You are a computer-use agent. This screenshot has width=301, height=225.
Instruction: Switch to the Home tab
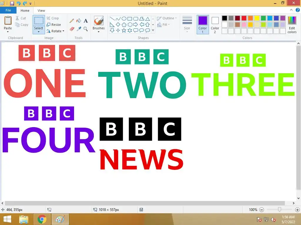tap(25, 11)
